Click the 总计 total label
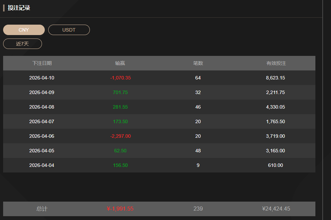 (42, 209)
